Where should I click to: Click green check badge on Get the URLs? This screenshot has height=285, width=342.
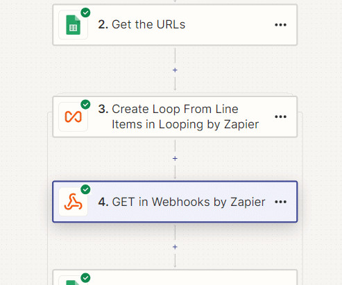click(x=85, y=12)
